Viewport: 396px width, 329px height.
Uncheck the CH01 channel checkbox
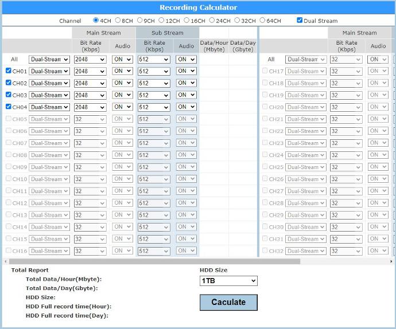point(8,71)
